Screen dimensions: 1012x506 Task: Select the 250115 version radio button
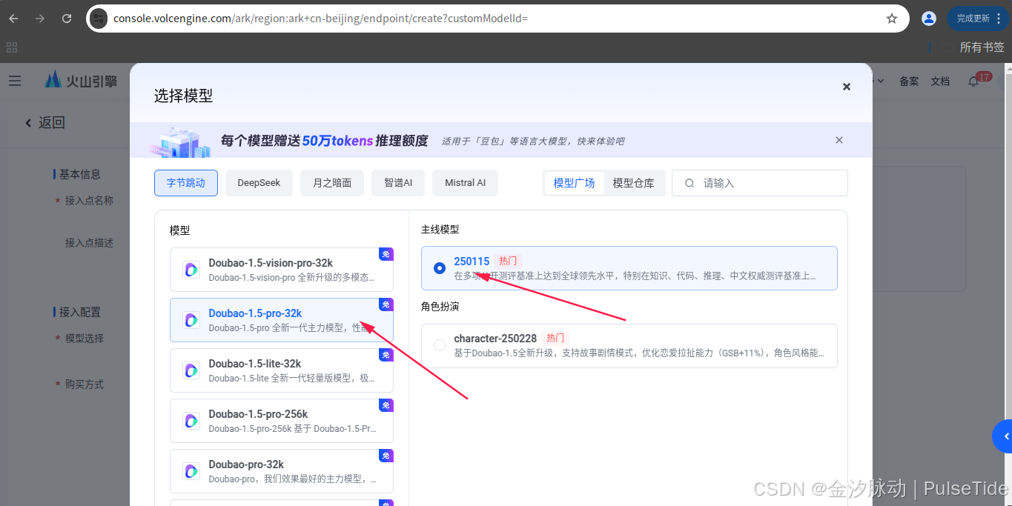pos(440,268)
